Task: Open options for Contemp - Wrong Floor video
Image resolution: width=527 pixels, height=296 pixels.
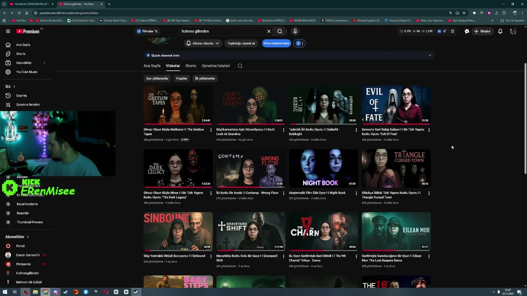Action: (x=283, y=193)
